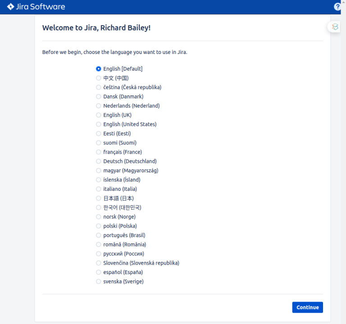
Task: Click the Continue button
Action: 307,307
